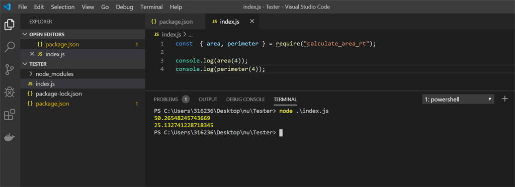Switch to the package.json editor tab
The image size is (515, 187).
point(175,22)
